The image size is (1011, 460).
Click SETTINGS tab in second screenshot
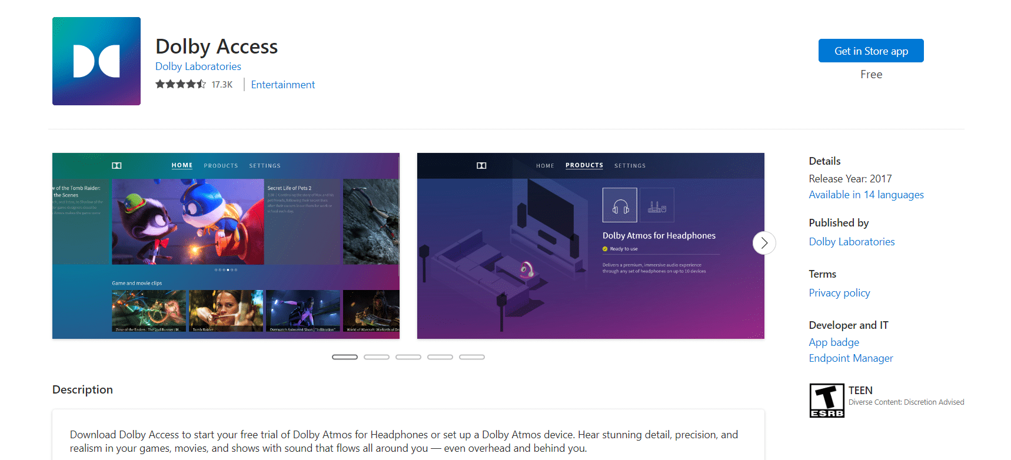[630, 166]
